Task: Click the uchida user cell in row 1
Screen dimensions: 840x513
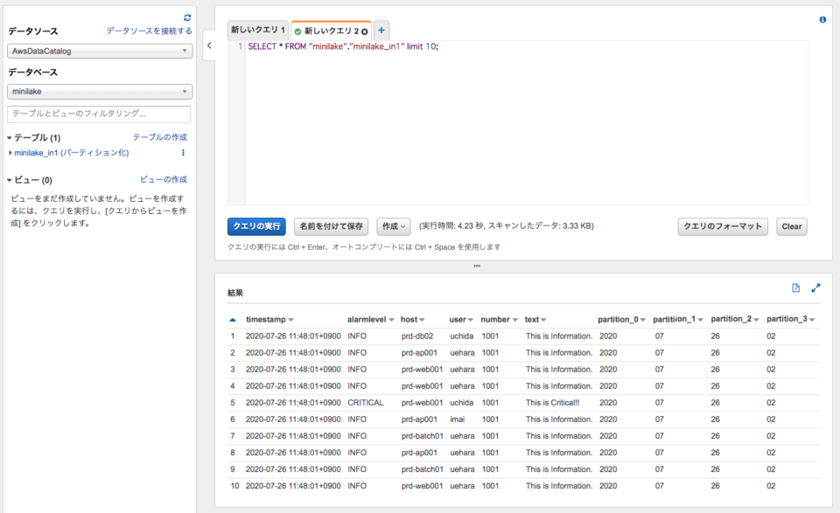Action: tap(461, 336)
